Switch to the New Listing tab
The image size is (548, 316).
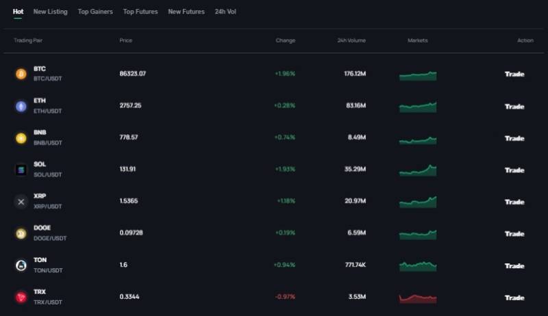tap(50, 12)
